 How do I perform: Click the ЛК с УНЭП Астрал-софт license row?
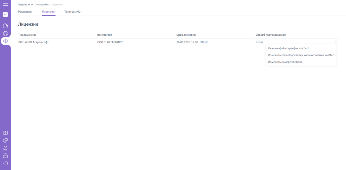[x=33, y=42]
